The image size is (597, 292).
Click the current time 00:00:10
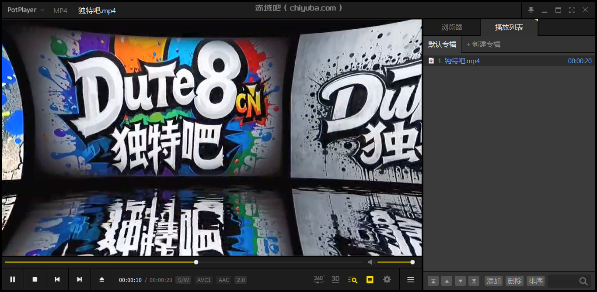(x=130, y=280)
